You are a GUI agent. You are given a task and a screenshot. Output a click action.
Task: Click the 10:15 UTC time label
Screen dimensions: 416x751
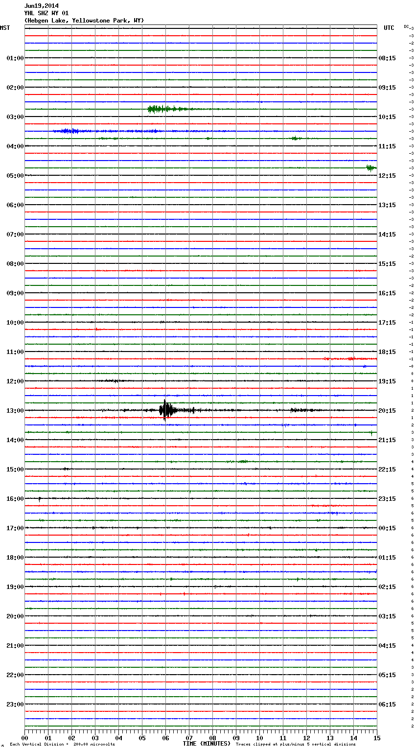point(387,117)
